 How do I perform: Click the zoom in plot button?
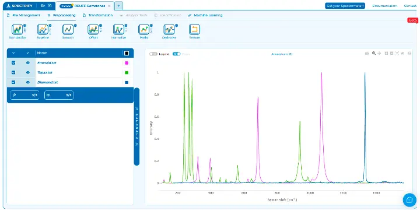(x=386, y=54)
